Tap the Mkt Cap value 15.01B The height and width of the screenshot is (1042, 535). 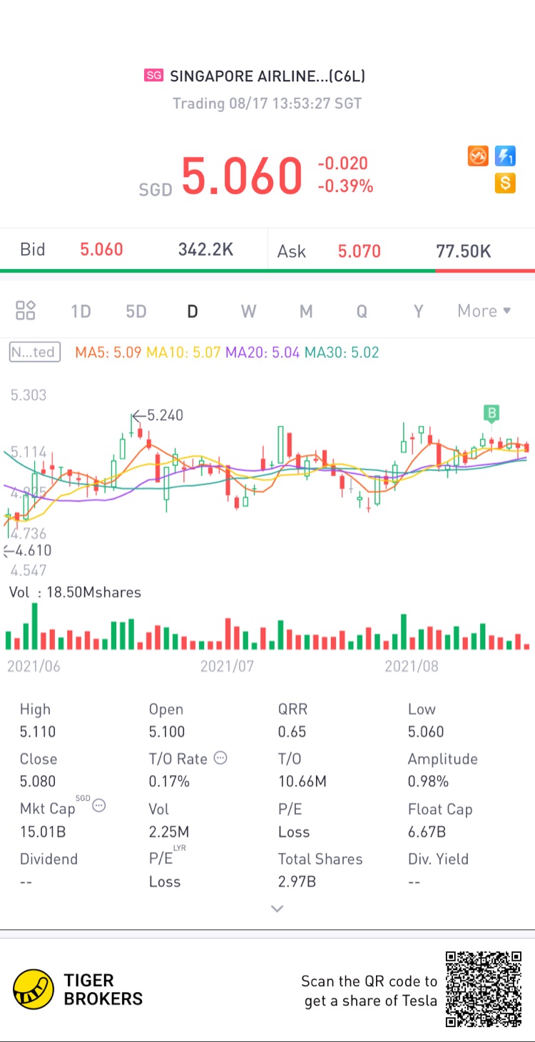(x=43, y=831)
